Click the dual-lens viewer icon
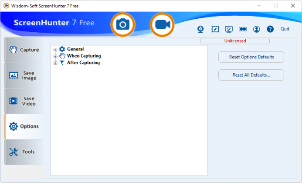Screen dimensions: 302x183 (x=243, y=29)
